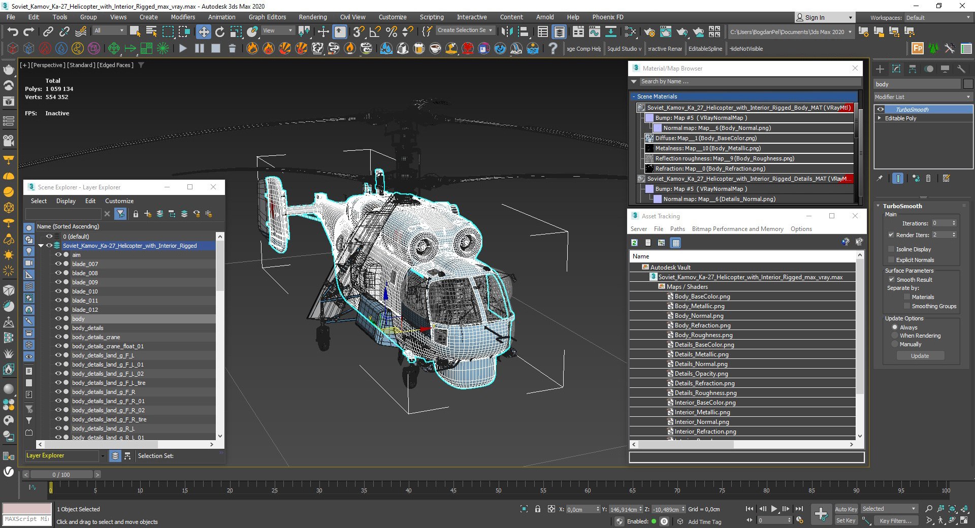
Task: Remove modifier from stack trash icon
Action: tap(928, 179)
